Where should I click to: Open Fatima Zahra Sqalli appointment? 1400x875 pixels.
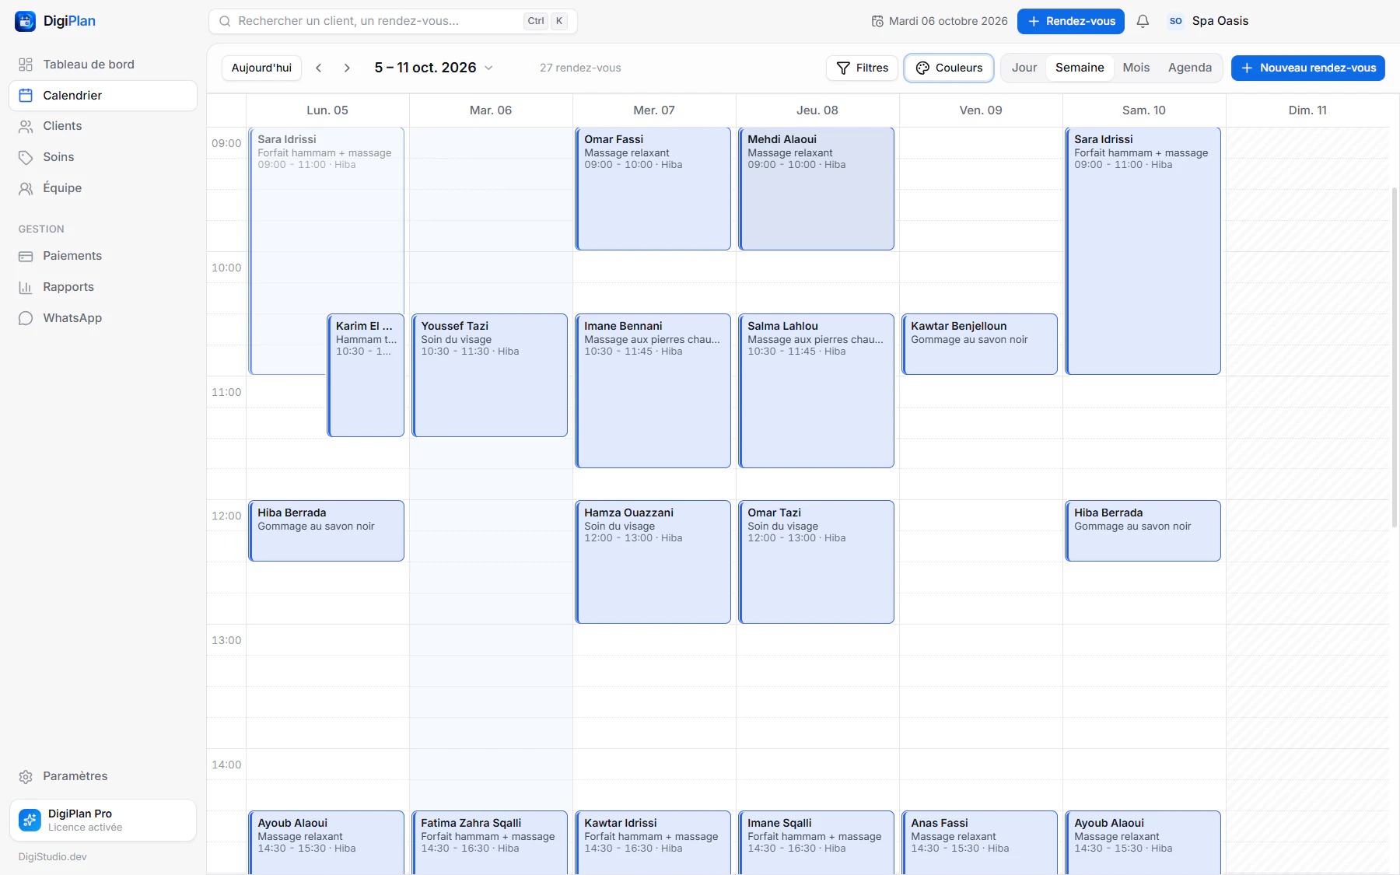pos(490,842)
